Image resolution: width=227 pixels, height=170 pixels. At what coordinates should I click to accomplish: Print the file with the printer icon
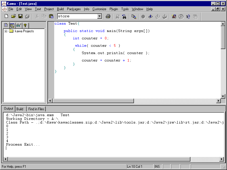click(x=108, y=16)
